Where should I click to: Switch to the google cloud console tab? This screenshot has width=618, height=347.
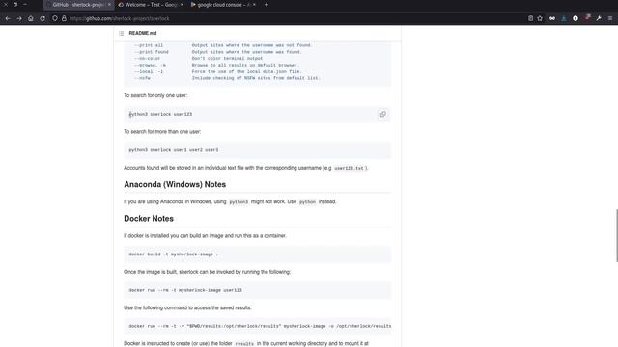(x=223, y=5)
